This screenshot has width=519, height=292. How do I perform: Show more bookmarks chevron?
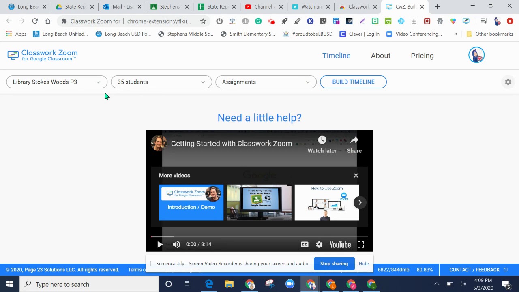(x=455, y=34)
